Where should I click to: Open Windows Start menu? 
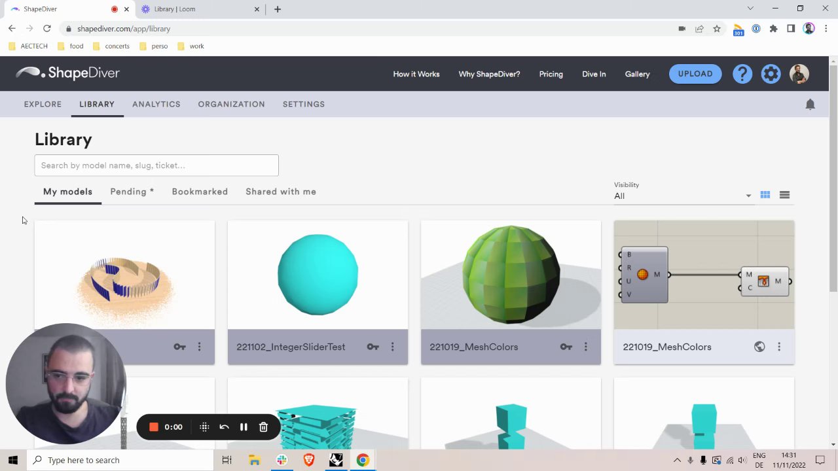(x=13, y=461)
